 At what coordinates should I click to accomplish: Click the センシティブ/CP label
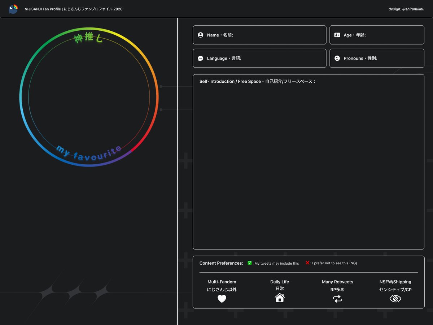[x=395, y=290]
